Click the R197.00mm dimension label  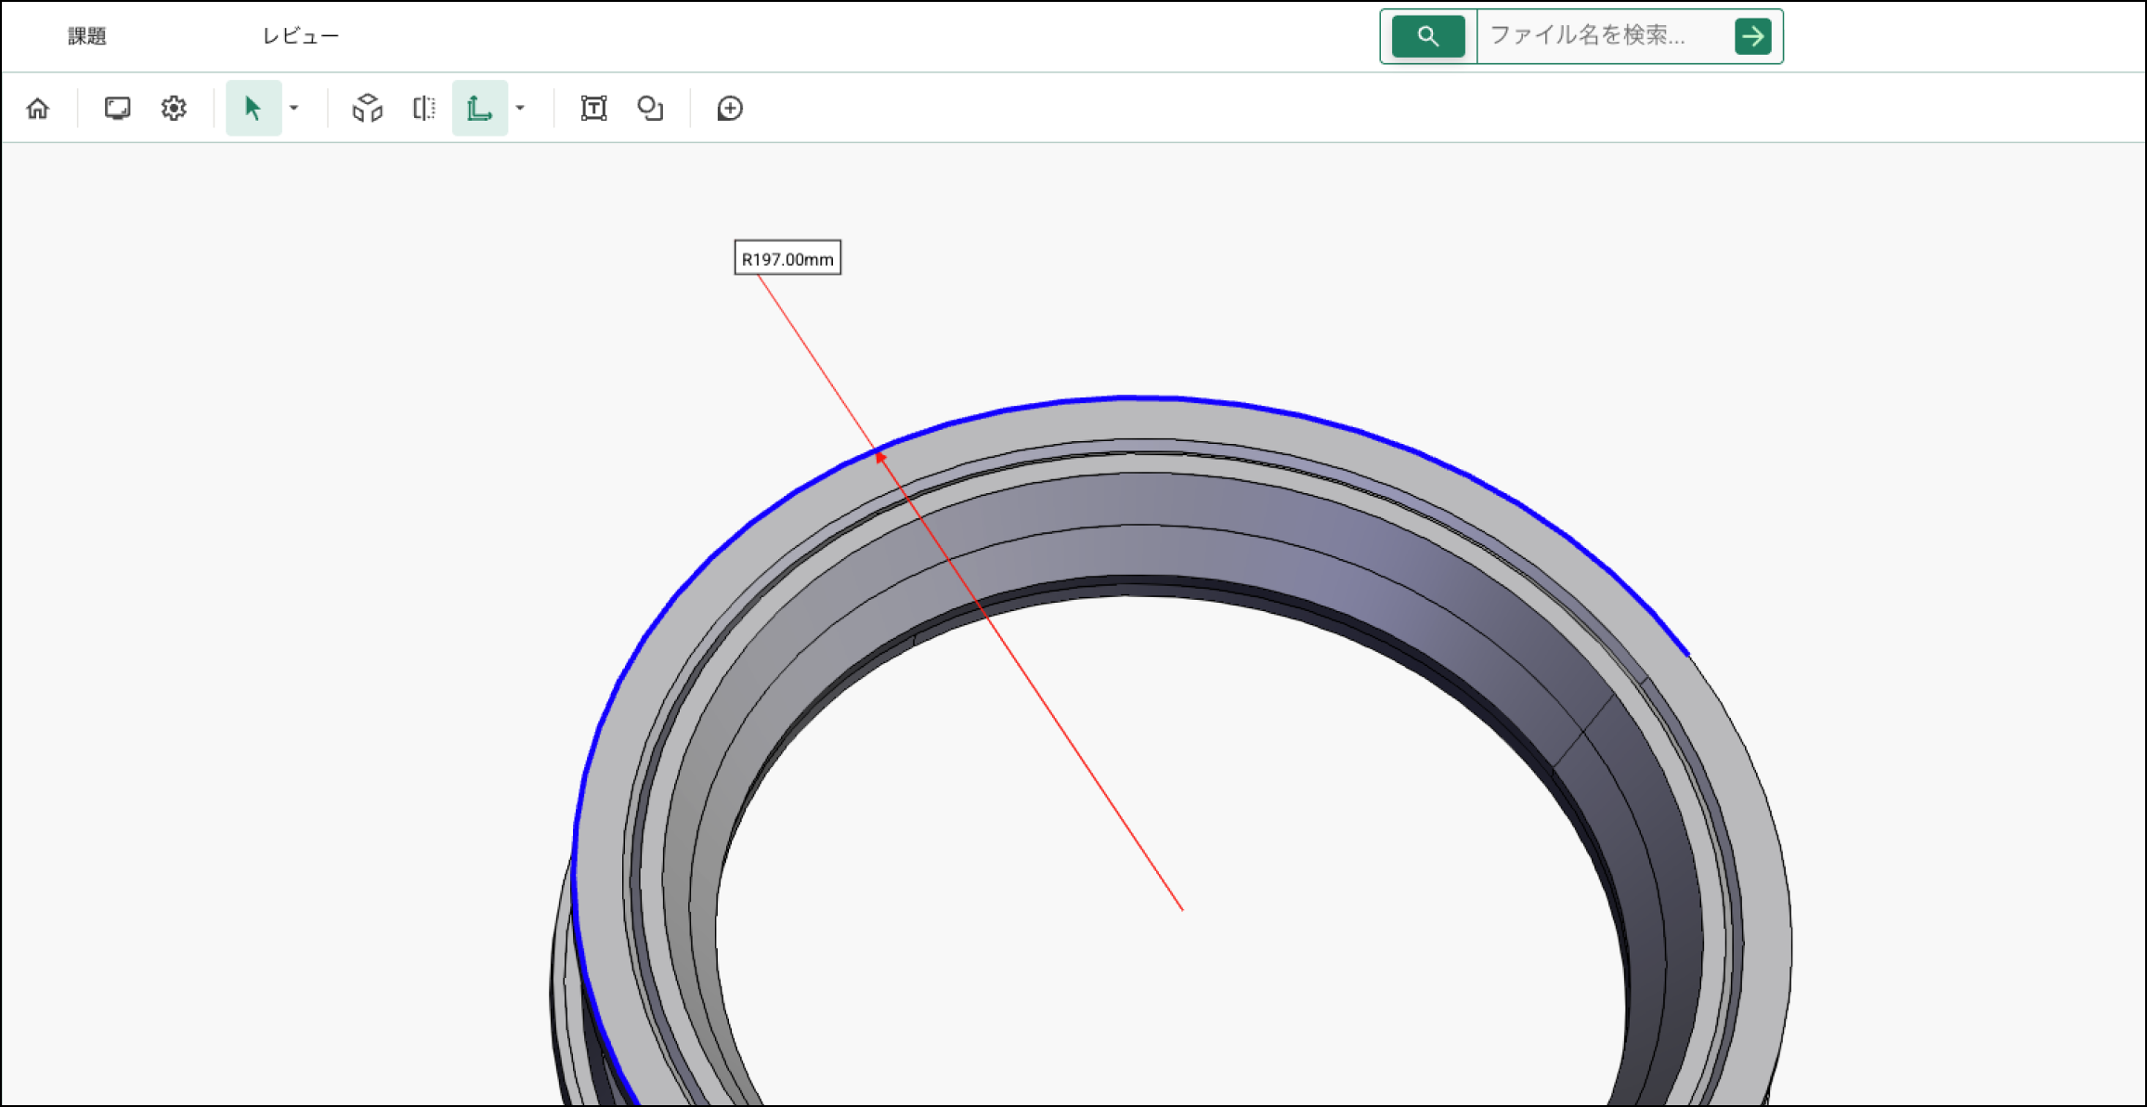(787, 258)
